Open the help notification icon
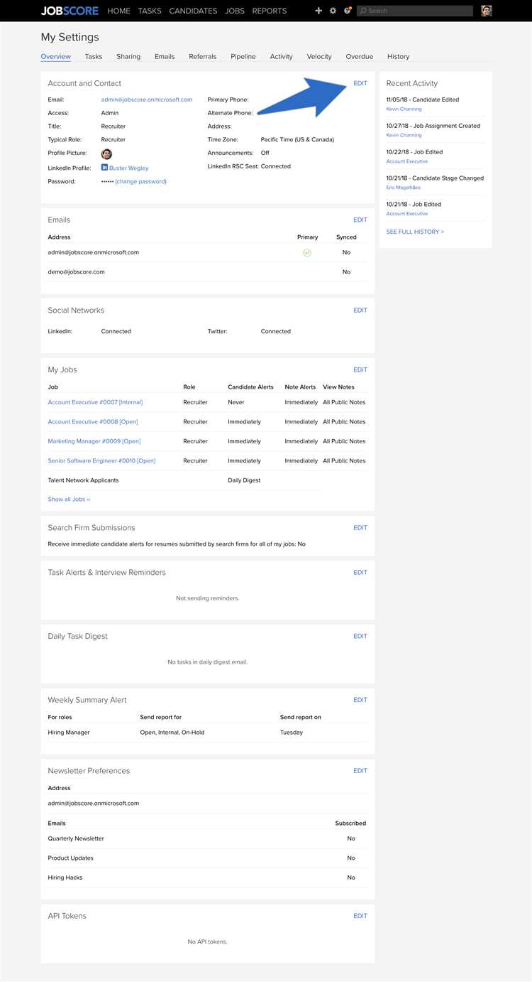 [x=348, y=11]
